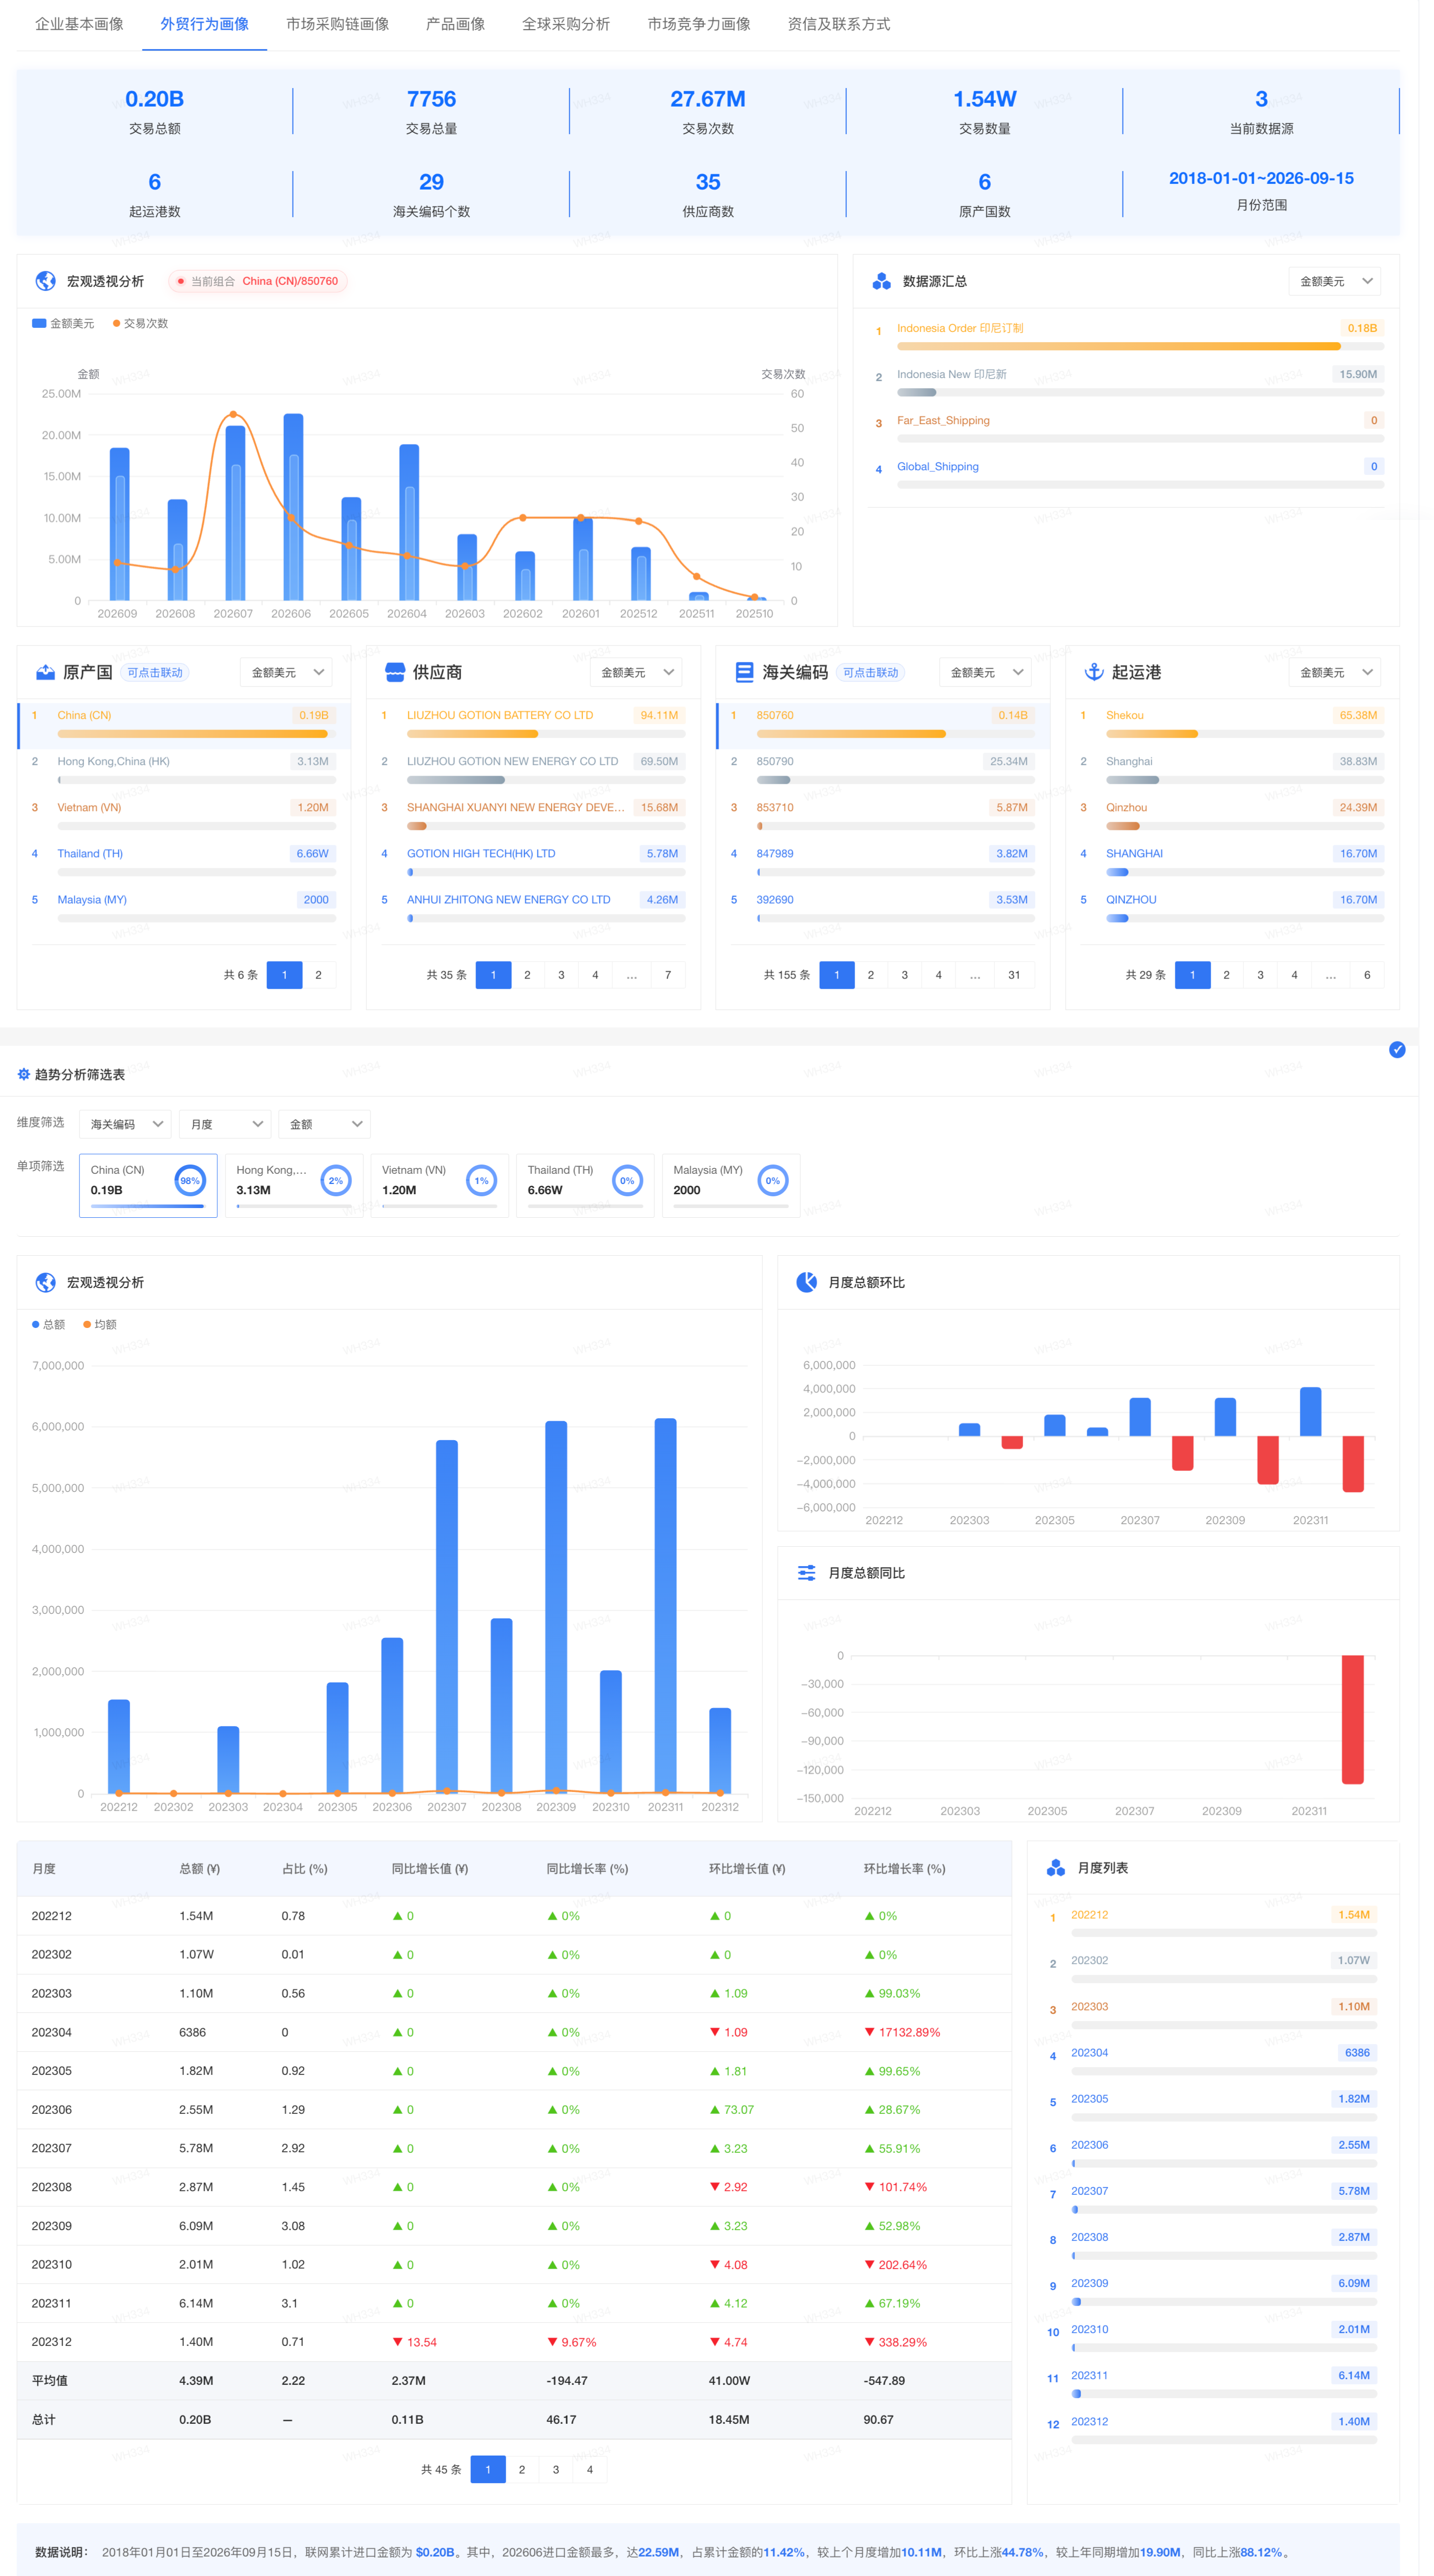Click the China (CN) 98% ring indicator
This screenshot has width=1434, height=2576.
click(x=190, y=1181)
